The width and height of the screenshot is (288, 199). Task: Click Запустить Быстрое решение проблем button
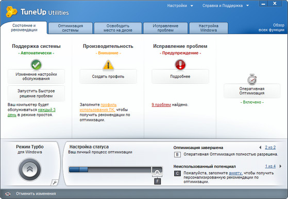pyautogui.click(x=36, y=93)
